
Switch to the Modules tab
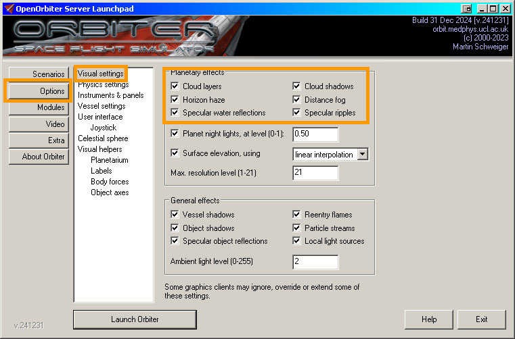(x=39, y=107)
